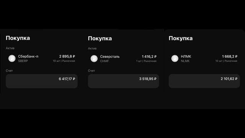Screen dimensions: 245x138
Task: Open the Сбербанк-п asset name
Action: click(x=28, y=56)
